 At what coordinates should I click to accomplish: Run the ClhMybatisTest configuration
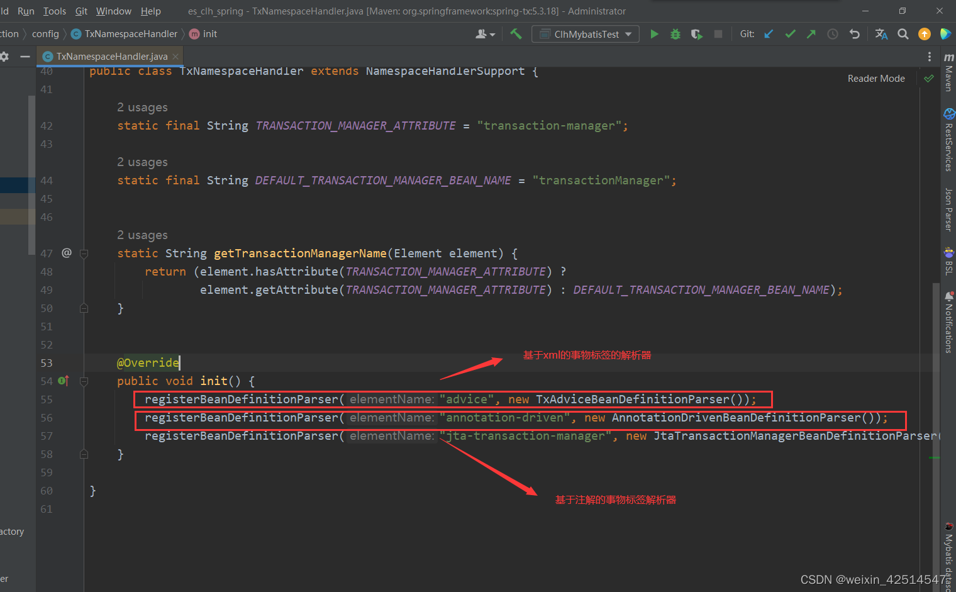[654, 34]
